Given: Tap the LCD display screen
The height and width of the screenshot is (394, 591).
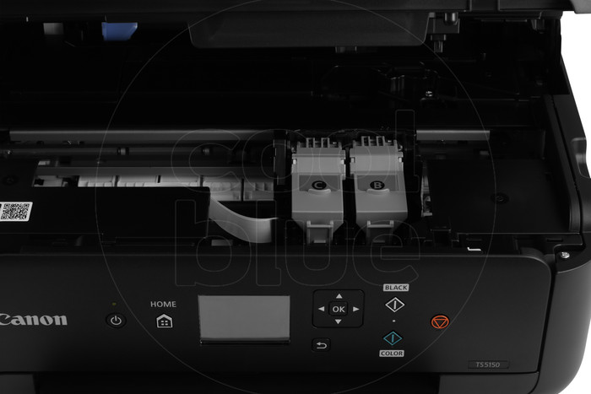Looking at the screenshot, I should pos(244,317).
